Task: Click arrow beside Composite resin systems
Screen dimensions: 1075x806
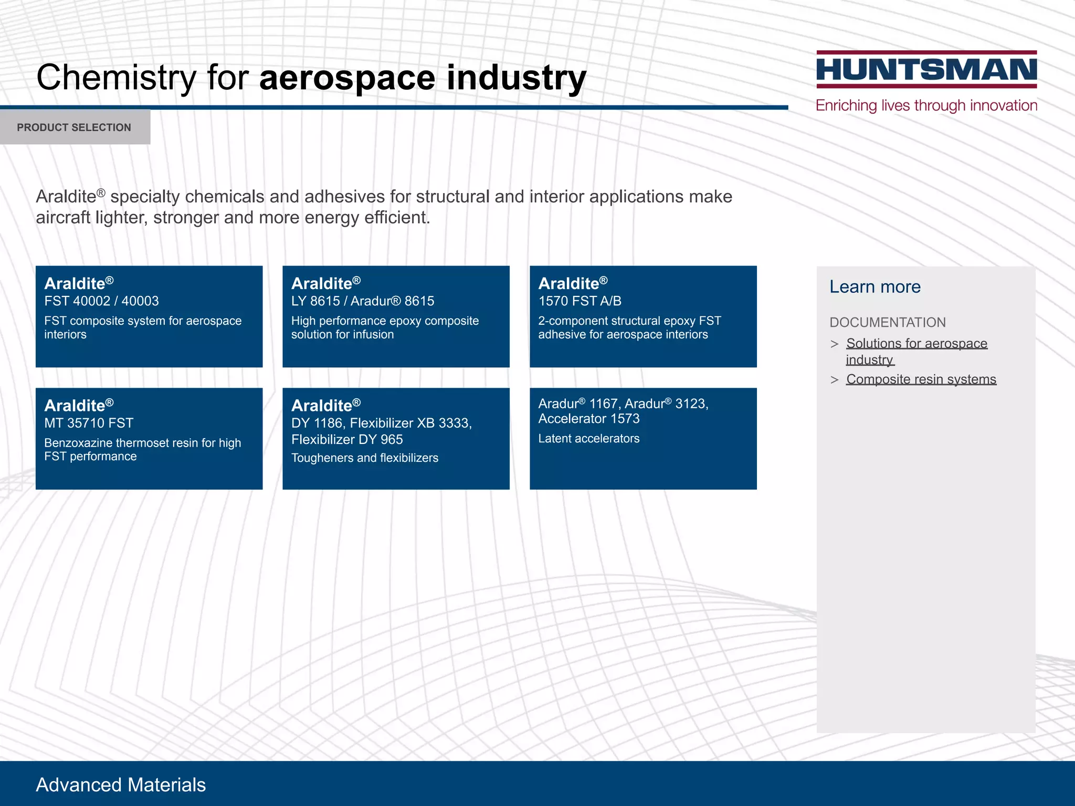Action: click(835, 380)
